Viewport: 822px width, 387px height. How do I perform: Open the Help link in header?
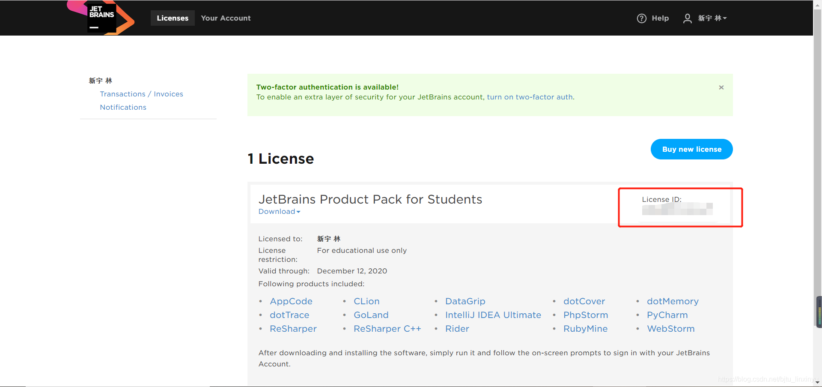660,18
